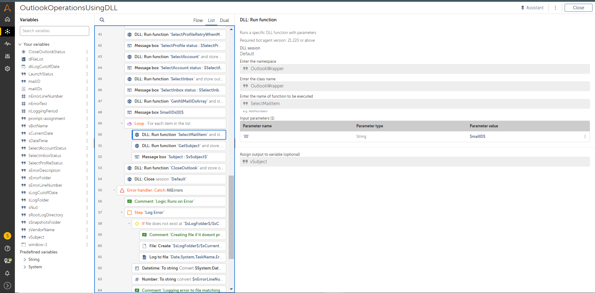This screenshot has width=595, height=293.
Task: Click the Search variables field
Action: coord(55,31)
